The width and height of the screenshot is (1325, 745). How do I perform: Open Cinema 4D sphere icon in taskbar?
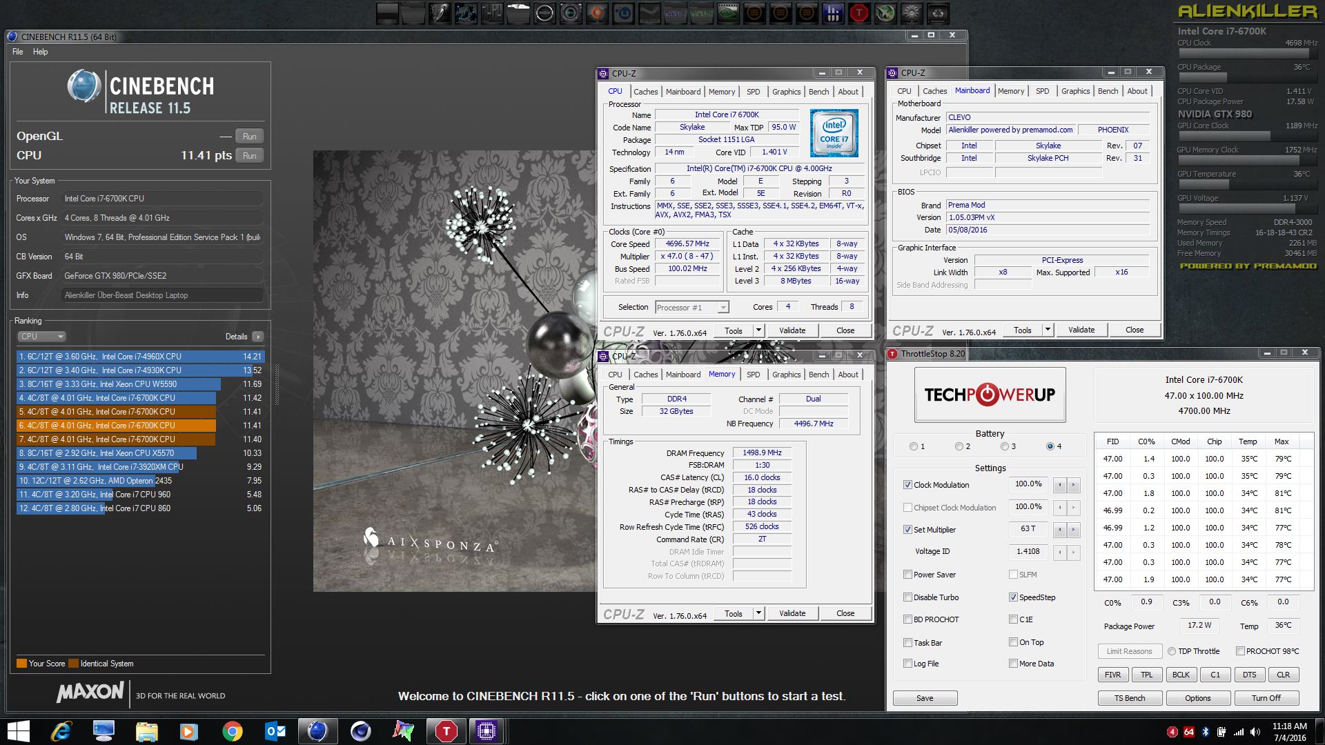pos(360,731)
